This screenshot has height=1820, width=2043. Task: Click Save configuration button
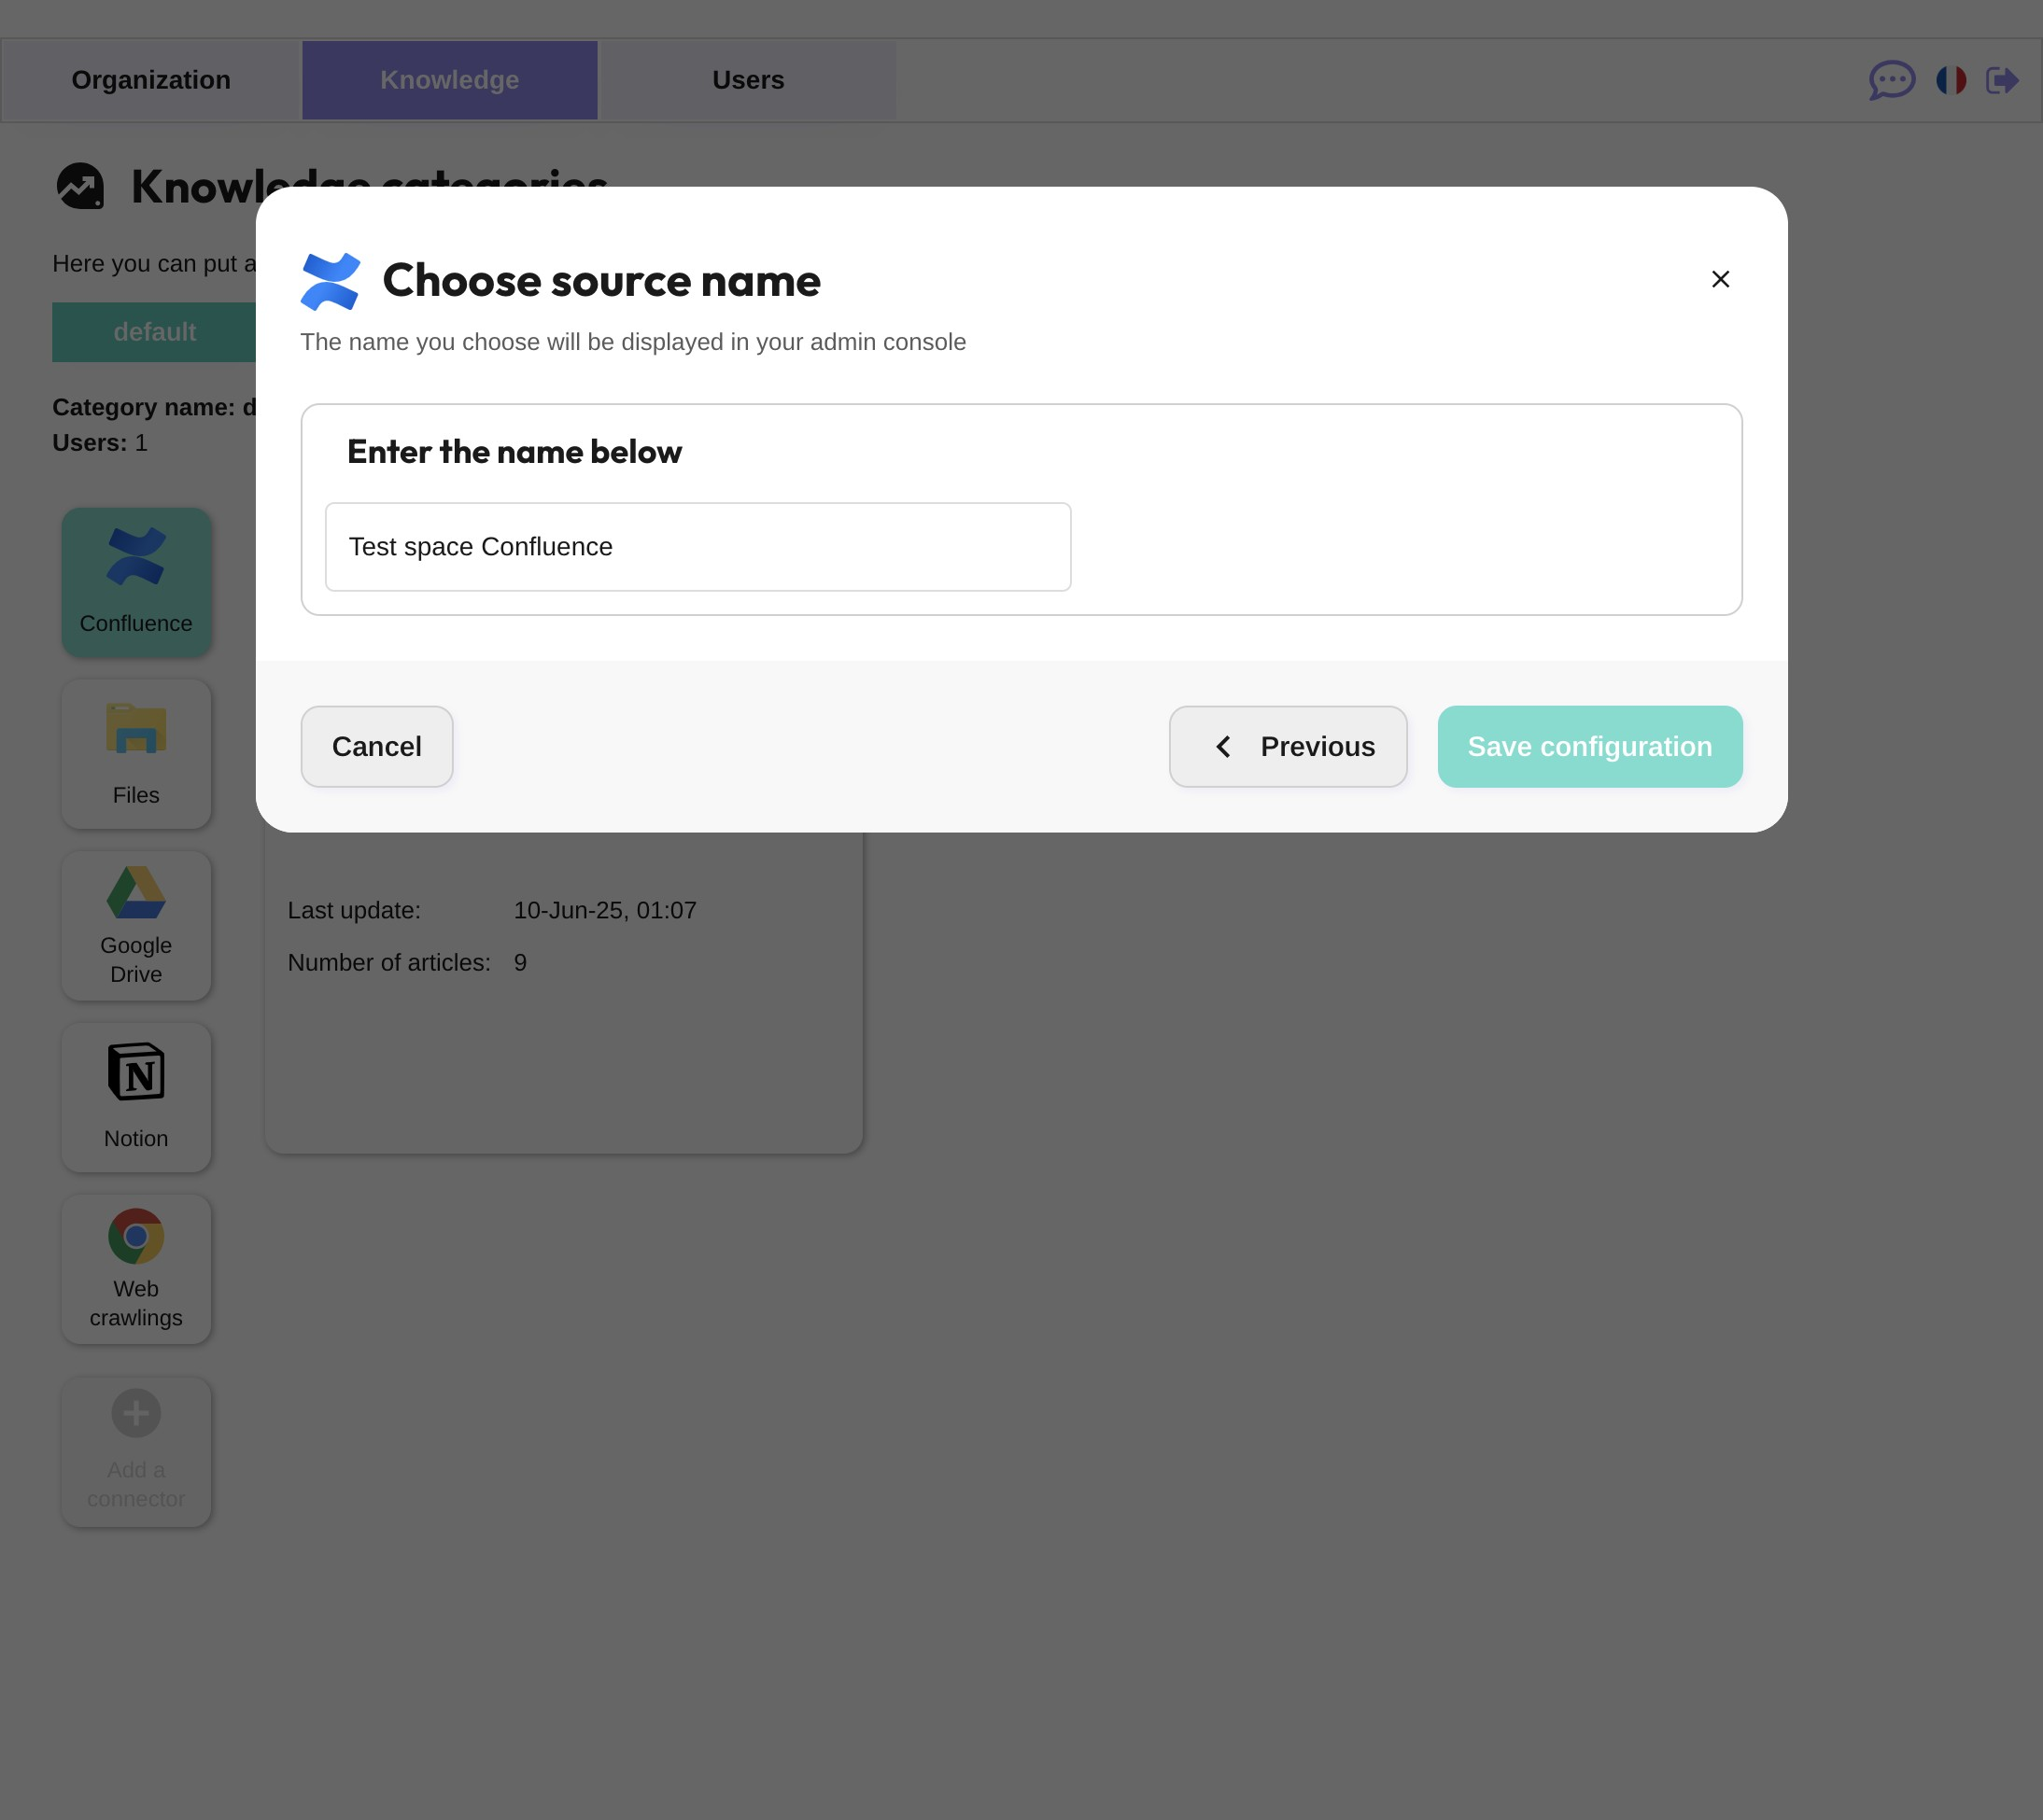pos(1589,747)
